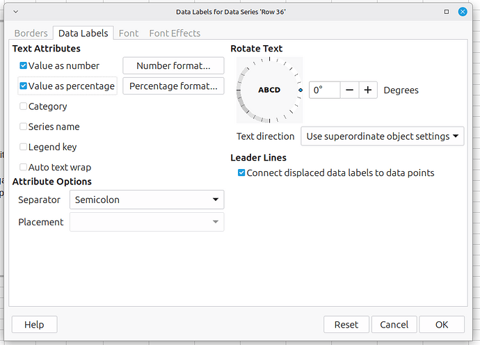Screen dimensions: 480x345
Task: Open Number format settings
Action: pyautogui.click(x=173, y=66)
